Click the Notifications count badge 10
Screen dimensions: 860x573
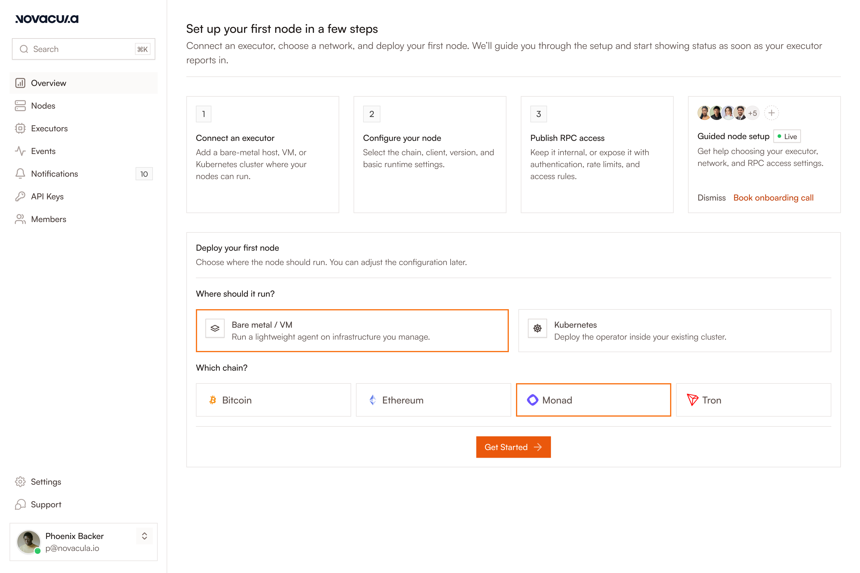coord(144,174)
